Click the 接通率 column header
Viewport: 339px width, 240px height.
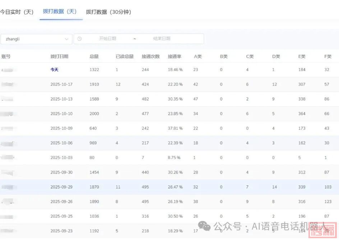point(174,56)
